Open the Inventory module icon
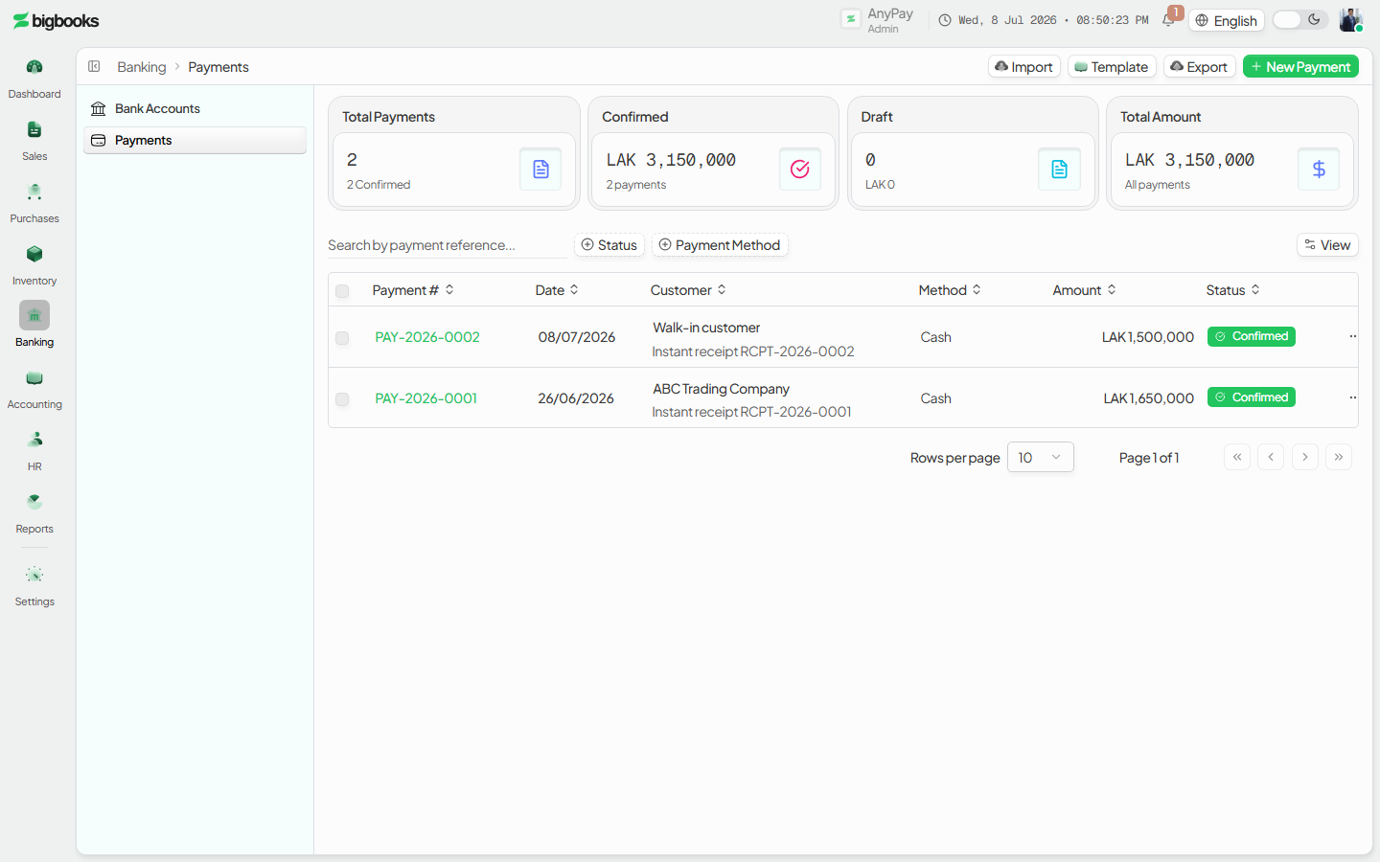 click(x=34, y=254)
